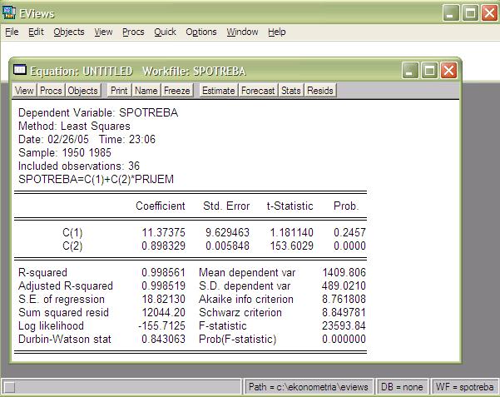Viewport: 500px width, 397px height.
Task: Open the Edit menu
Action: tap(36, 32)
